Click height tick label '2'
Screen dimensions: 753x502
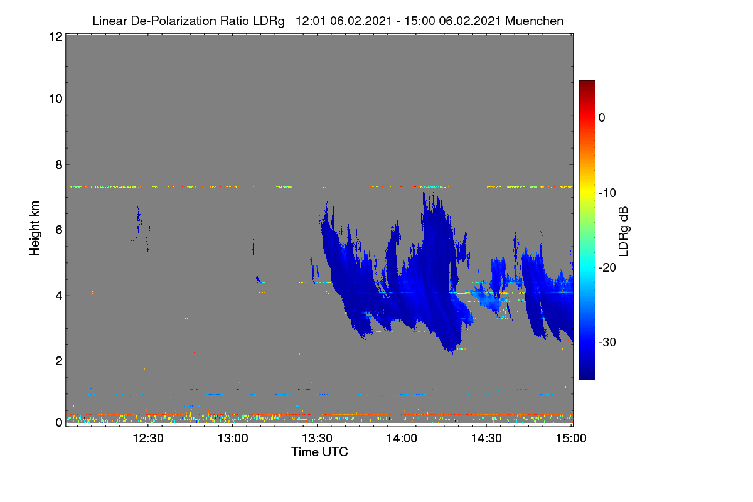[58, 361]
